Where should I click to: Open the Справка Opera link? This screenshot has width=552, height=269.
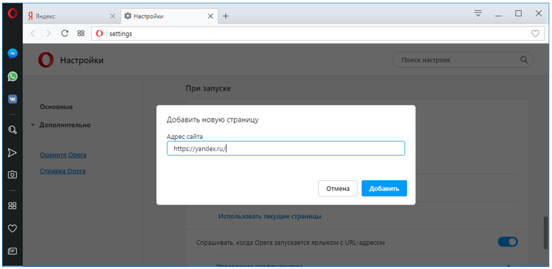coord(62,171)
